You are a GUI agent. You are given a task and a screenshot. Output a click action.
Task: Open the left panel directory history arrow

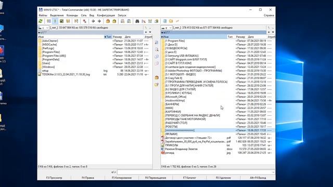(150, 32)
